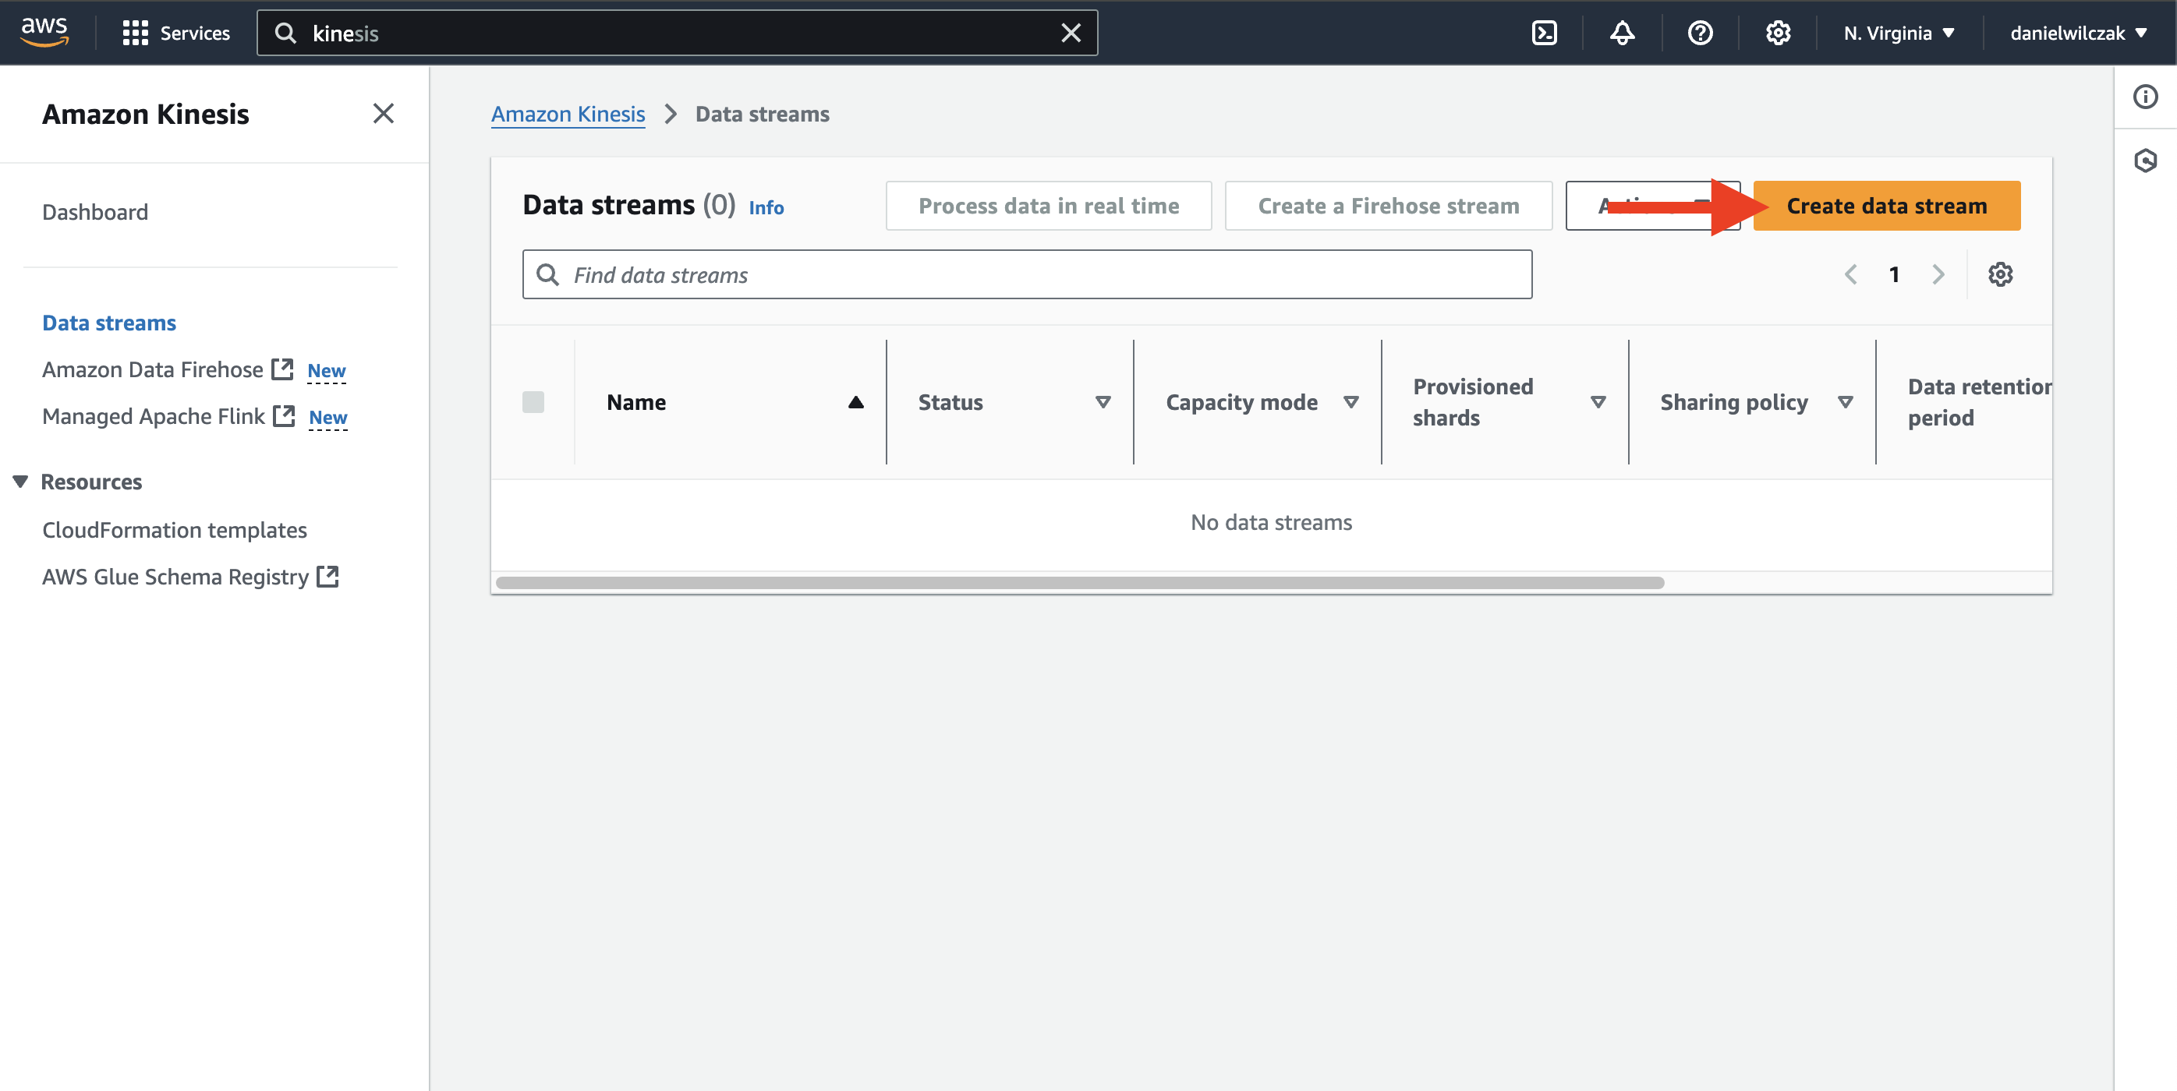2177x1091 pixels.
Task: Open the Info link next to Data streams
Action: click(766, 207)
